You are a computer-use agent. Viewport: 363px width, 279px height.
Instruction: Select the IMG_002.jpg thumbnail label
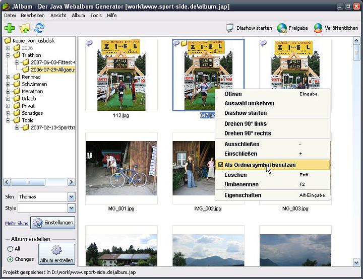[x=208, y=208]
